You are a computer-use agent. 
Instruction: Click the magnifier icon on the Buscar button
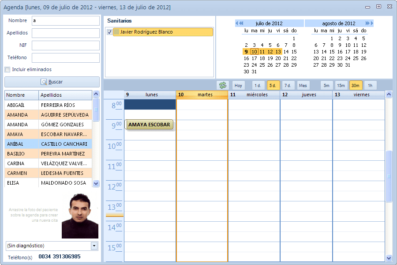44,82
